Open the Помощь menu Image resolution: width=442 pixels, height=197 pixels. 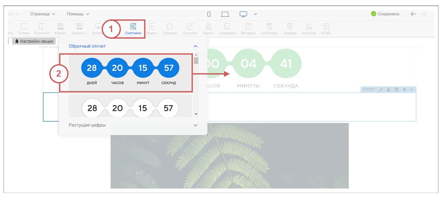78,14
